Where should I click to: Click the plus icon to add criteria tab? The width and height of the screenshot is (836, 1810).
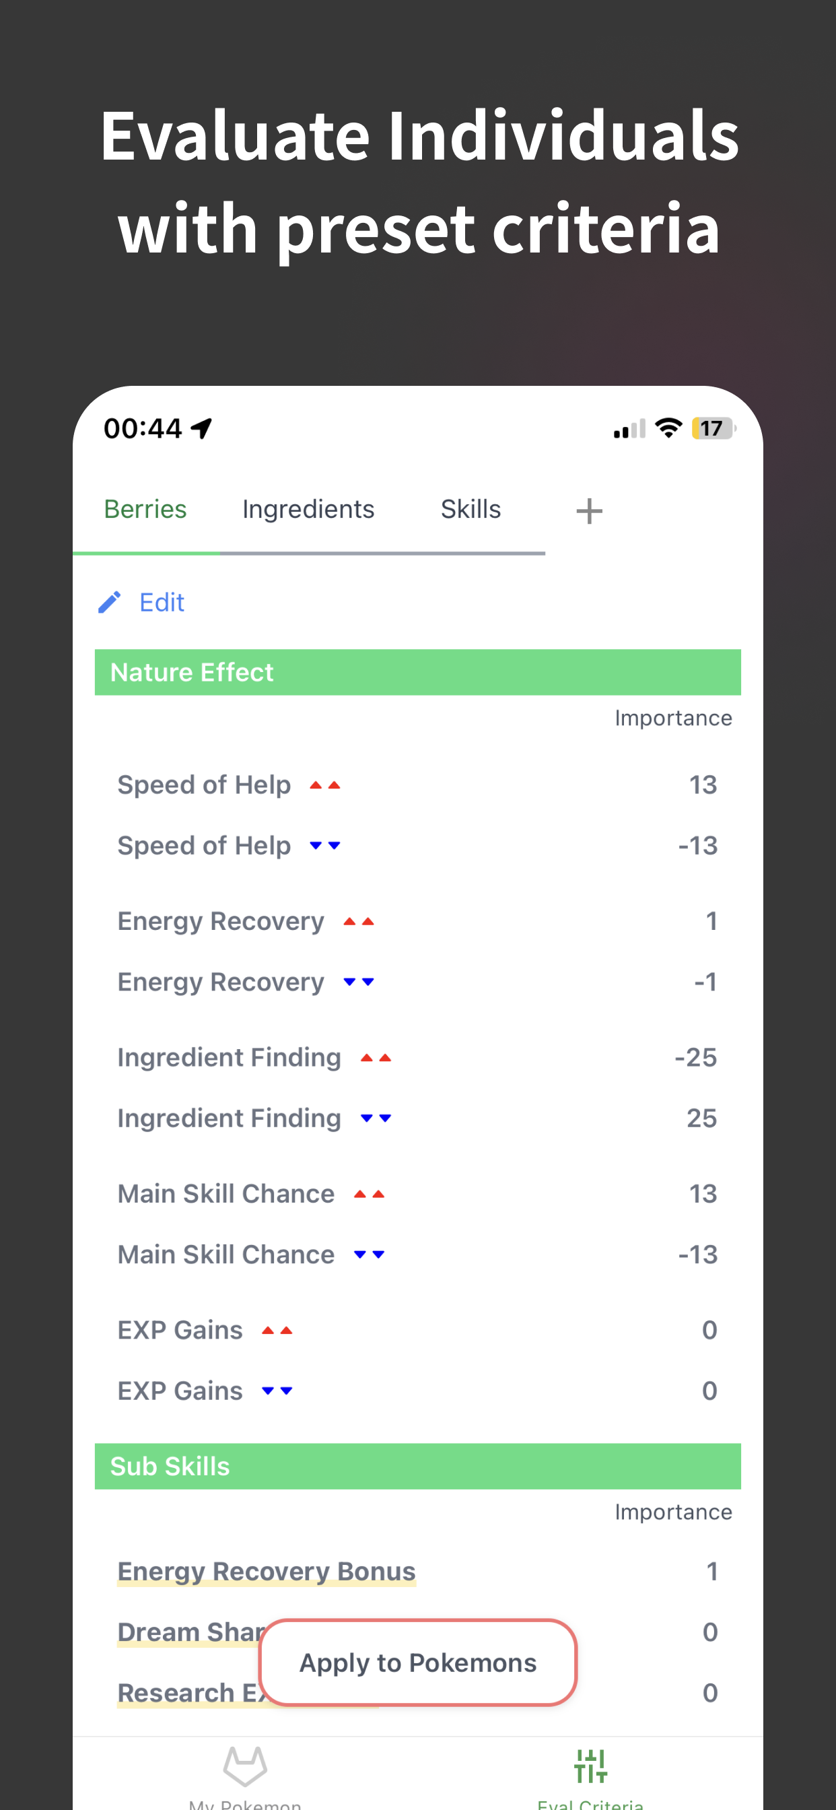(x=589, y=511)
